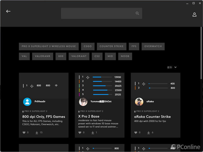Click the 25125 DPI slider bar
This screenshot has height=152, width=203.
(102, 95)
